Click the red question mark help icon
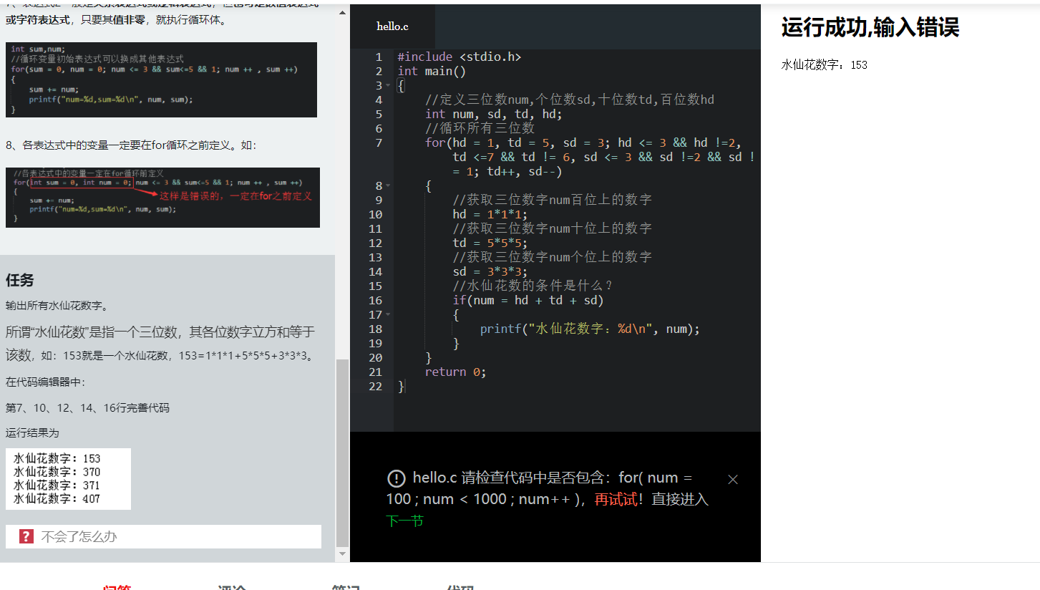Screen dimensions: 1040x590 point(26,536)
